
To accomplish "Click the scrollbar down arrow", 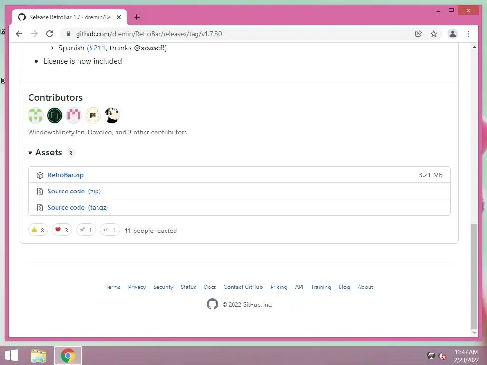I will click(x=474, y=333).
